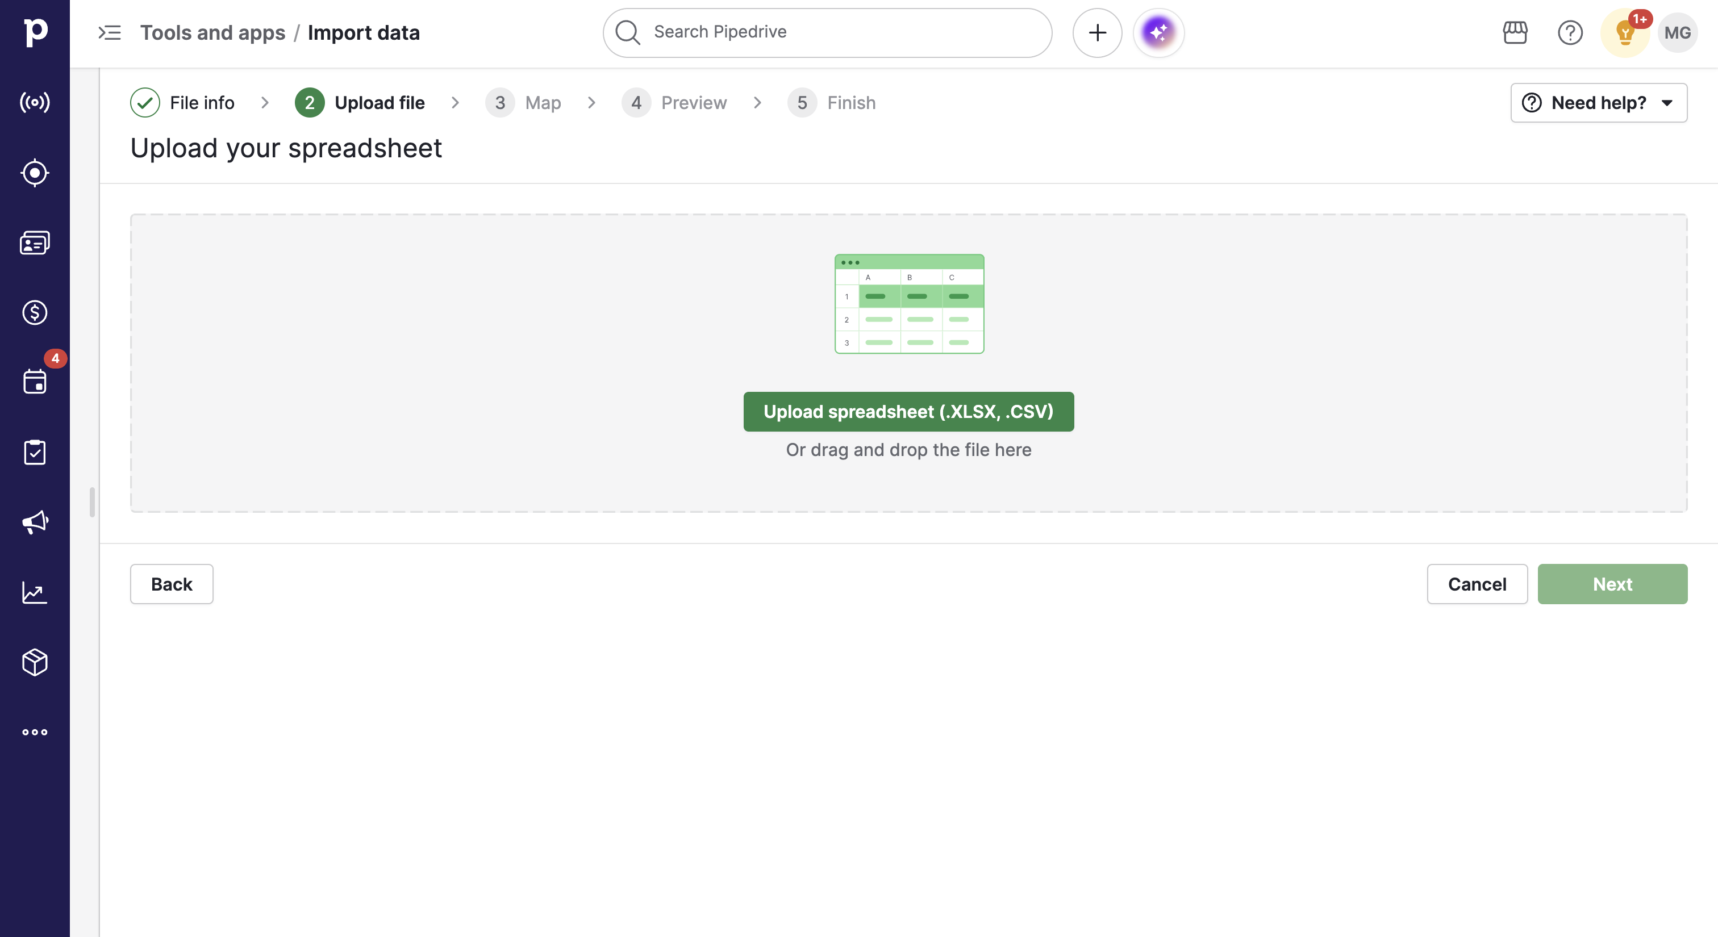The width and height of the screenshot is (1718, 937).
Task: Click the Search Pipedrive field
Action: click(827, 33)
